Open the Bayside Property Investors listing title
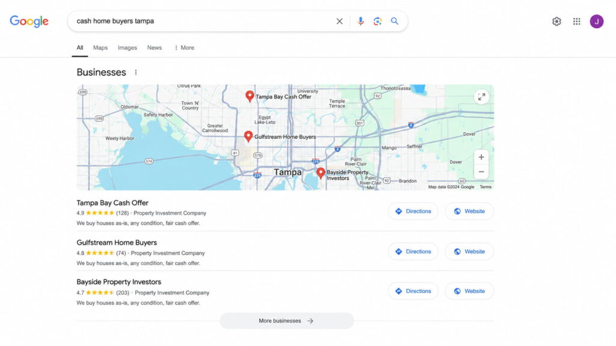The height and width of the screenshot is (346, 616). pyautogui.click(x=119, y=282)
